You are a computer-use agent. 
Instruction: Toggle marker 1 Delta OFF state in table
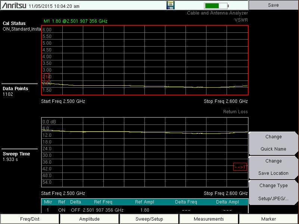[x=75, y=210]
